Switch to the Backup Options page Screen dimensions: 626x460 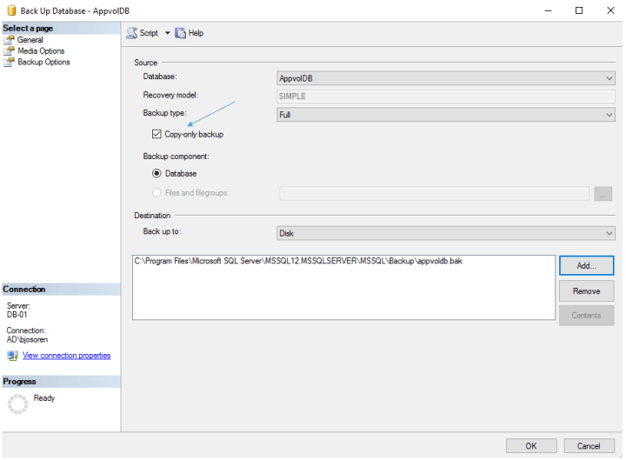[x=44, y=63]
